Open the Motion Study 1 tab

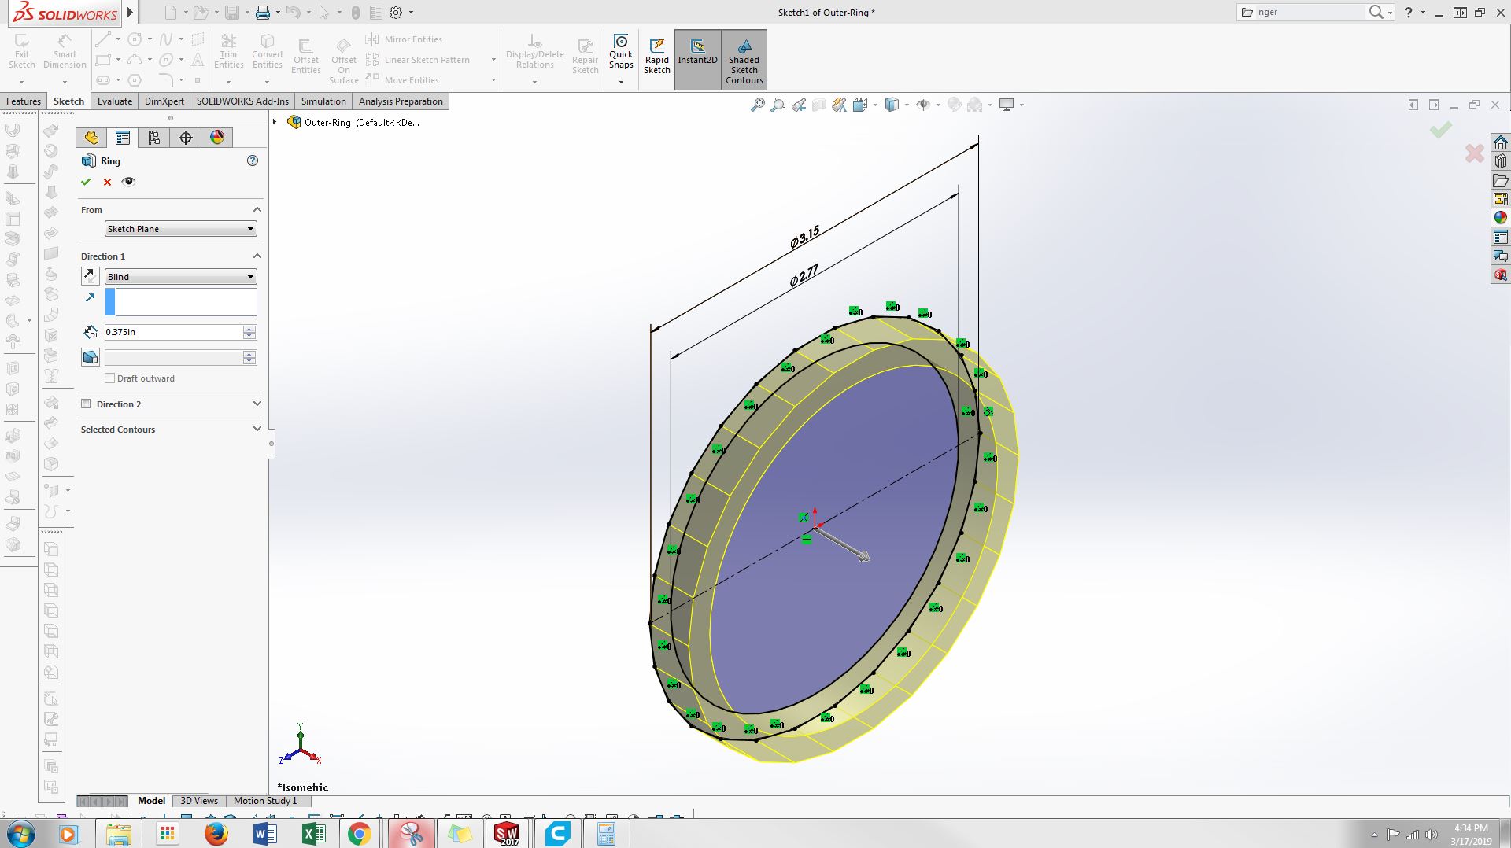click(x=265, y=801)
